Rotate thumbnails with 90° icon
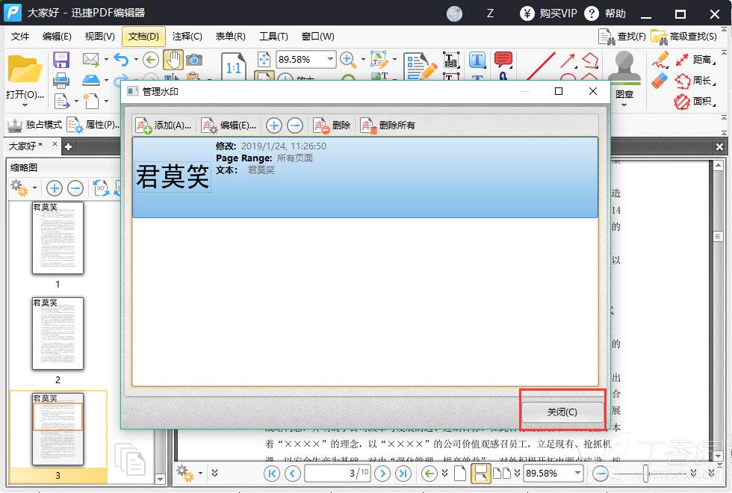This screenshot has height=493, width=732. [x=101, y=188]
